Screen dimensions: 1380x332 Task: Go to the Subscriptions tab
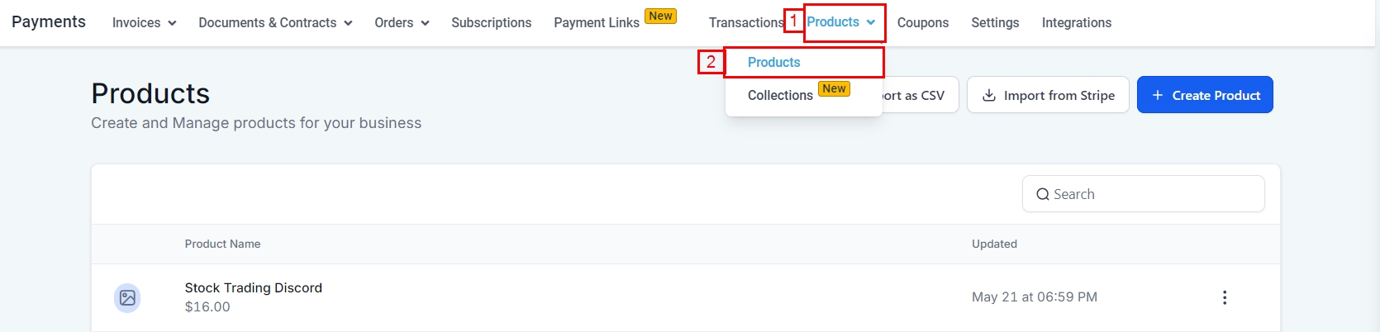(491, 23)
